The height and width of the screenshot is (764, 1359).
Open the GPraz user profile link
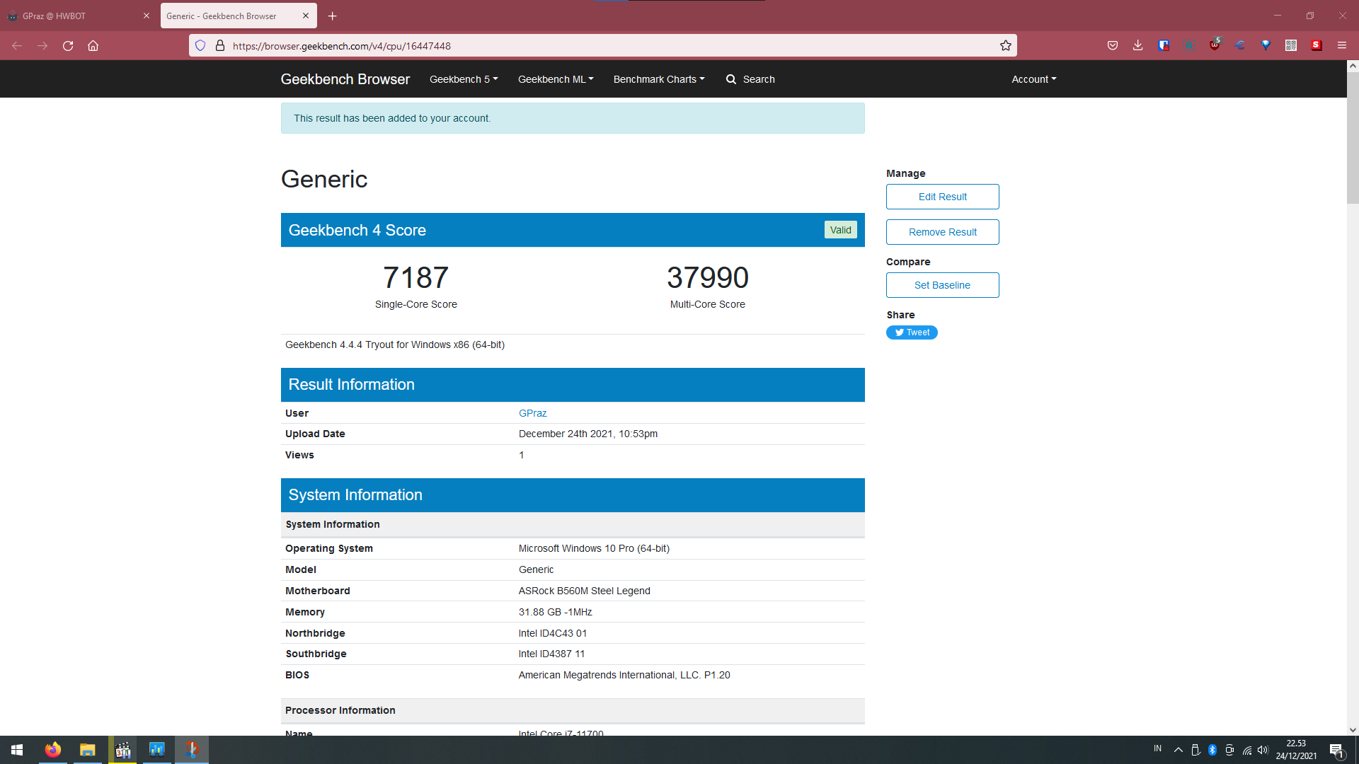click(x=533, y=413)
